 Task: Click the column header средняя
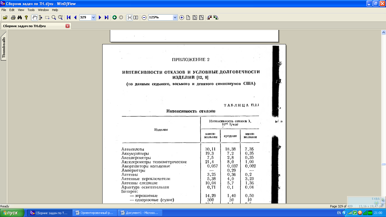click(x=230, y=136)
